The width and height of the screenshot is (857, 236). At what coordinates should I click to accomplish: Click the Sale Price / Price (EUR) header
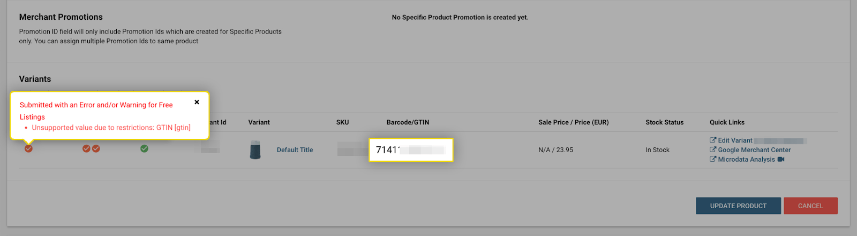(573, 122)
